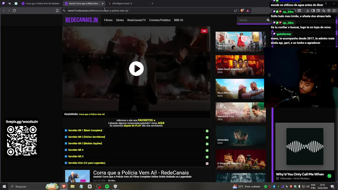This screenshot has height=190, width=338.
Task: Close the 'Assistir Corra que a Polícia Vem' tab
Action: (x=102, y=3)
